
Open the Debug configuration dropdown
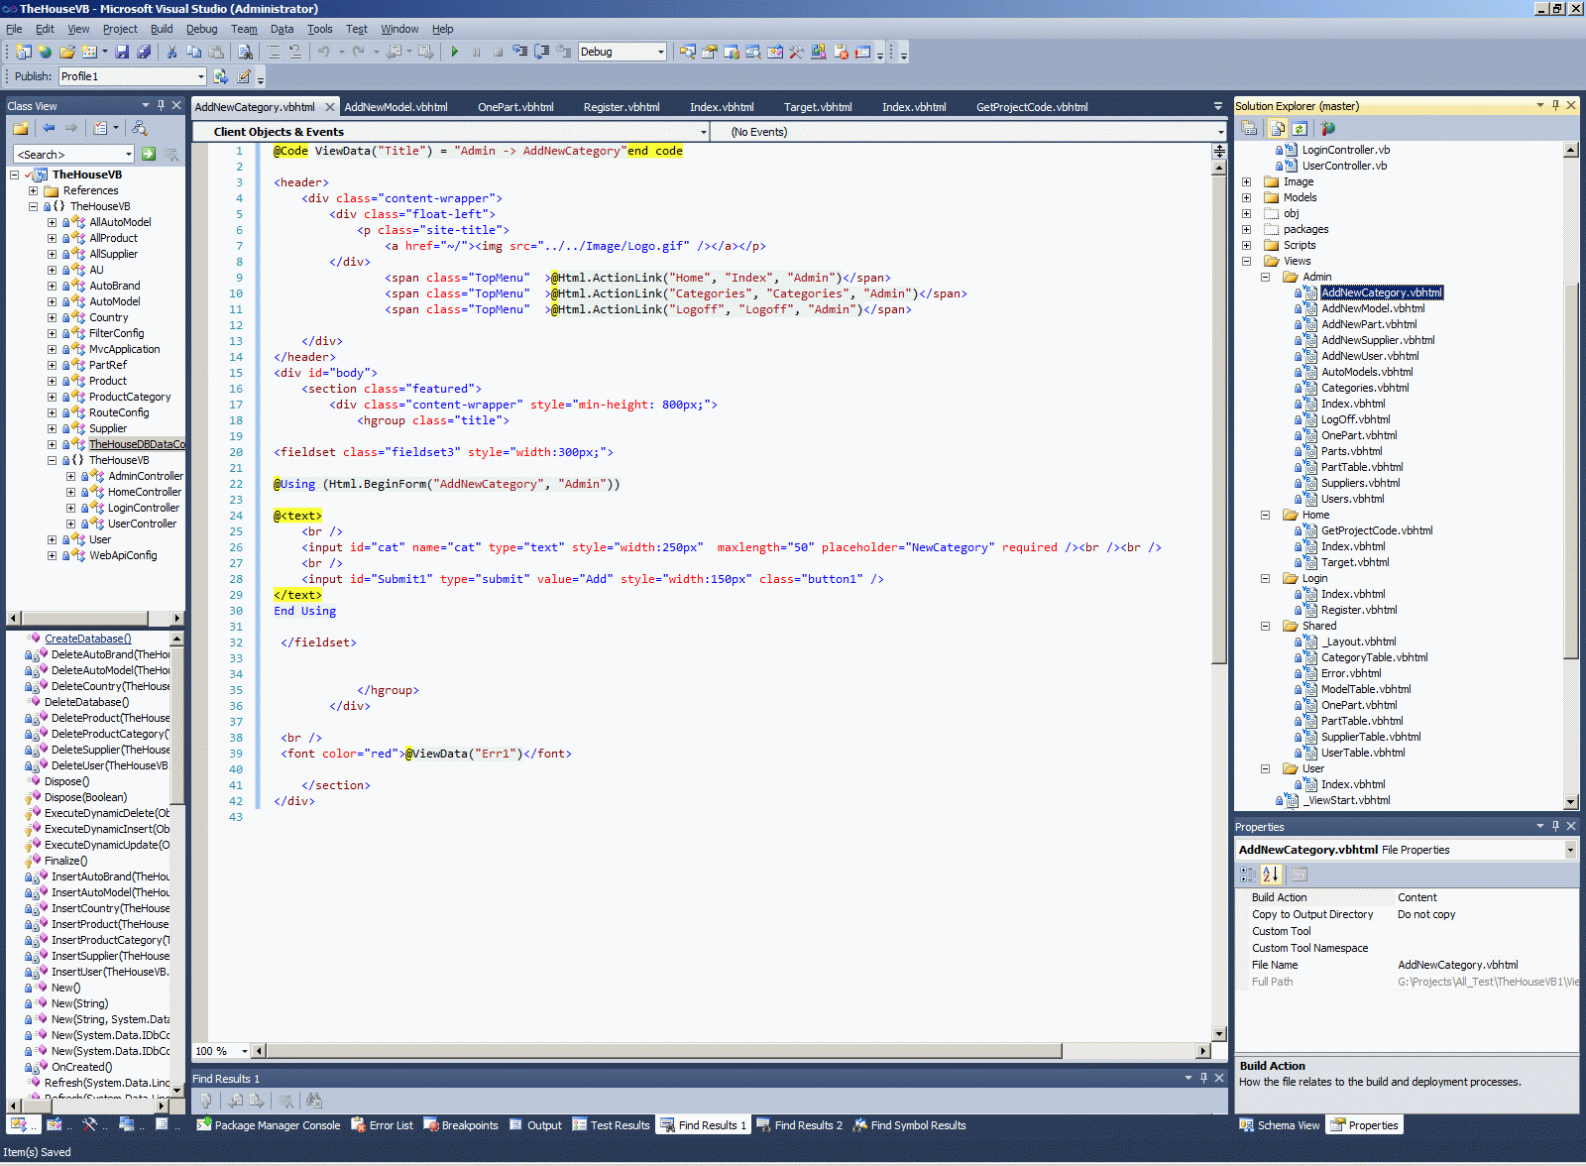[661, 52]
